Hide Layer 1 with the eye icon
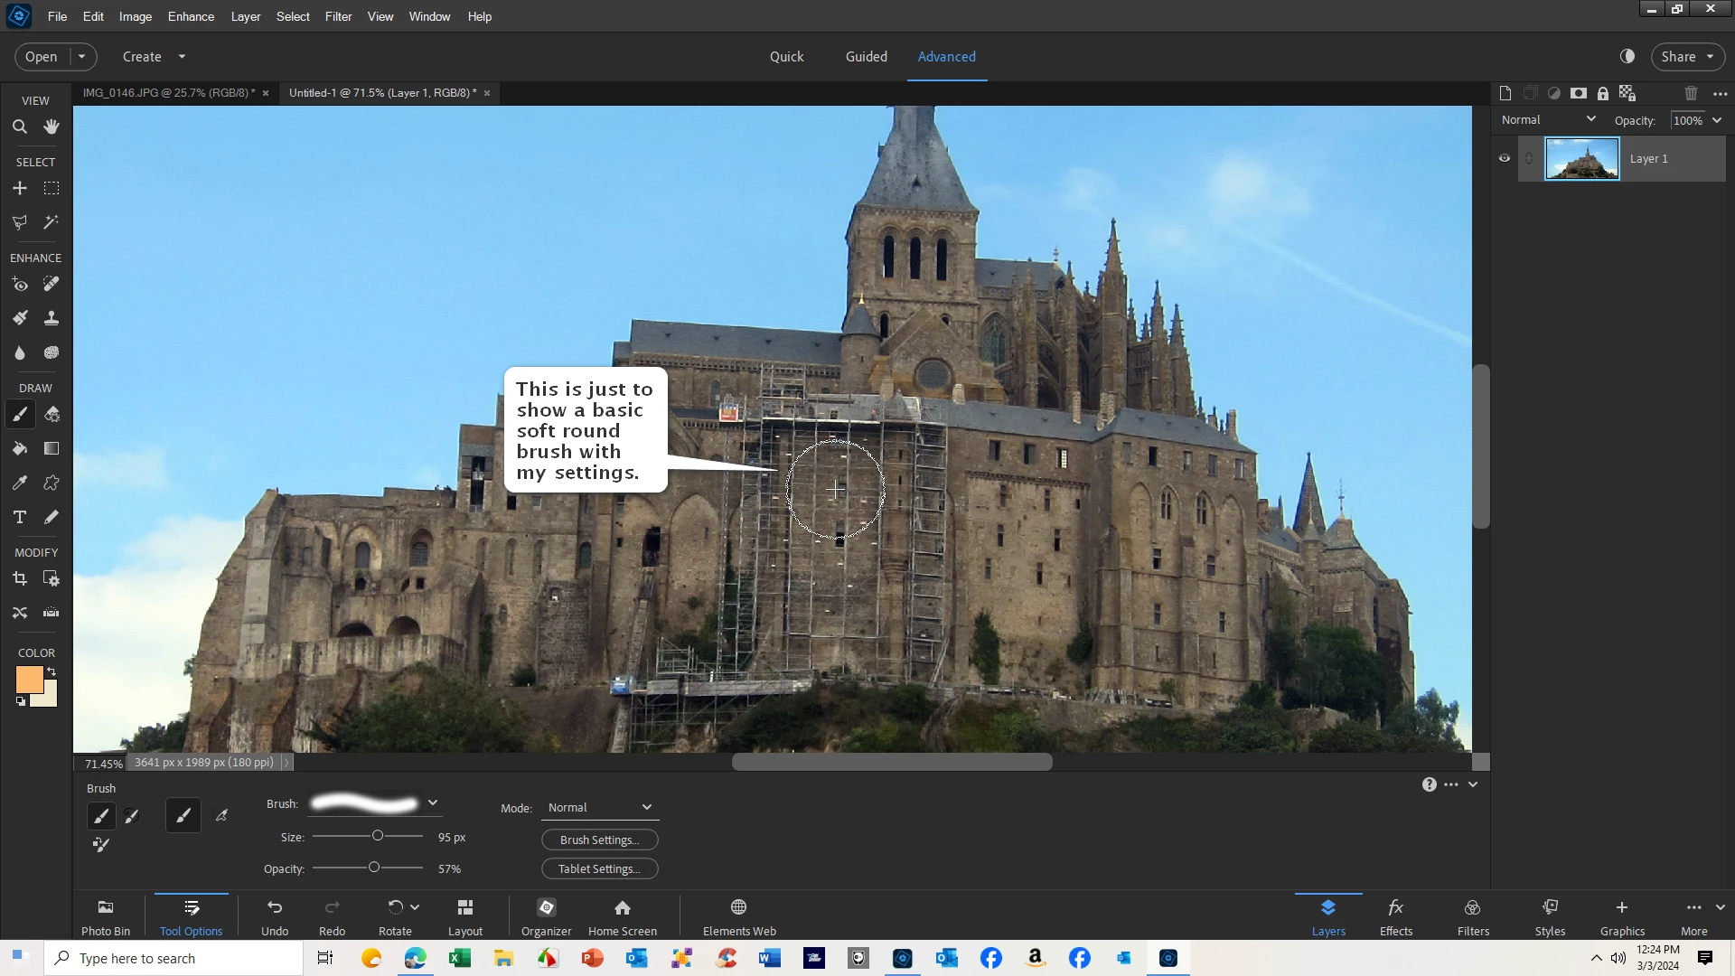Screen dimensions: 1735x976 [1505, 158]
